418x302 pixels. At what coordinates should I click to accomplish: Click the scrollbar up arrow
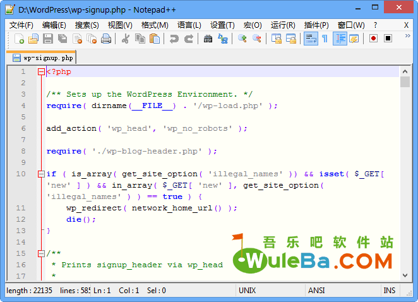pyautogui.click(x=405, y=71)
